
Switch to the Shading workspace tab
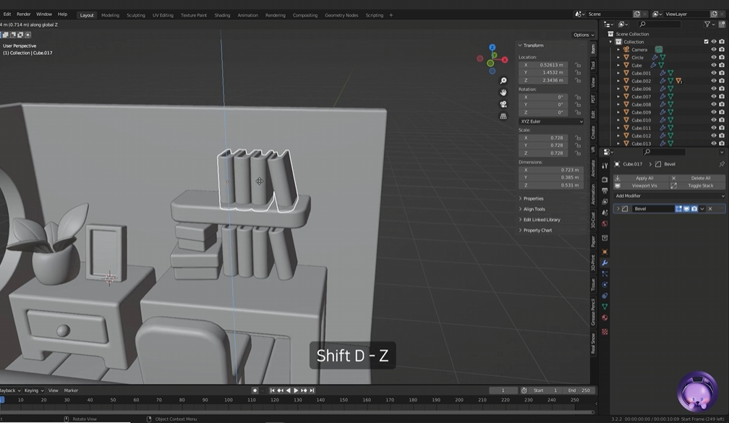point(222,15)
